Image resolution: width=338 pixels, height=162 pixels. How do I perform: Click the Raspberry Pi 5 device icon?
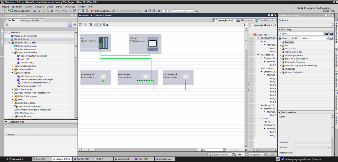(103, 77)
